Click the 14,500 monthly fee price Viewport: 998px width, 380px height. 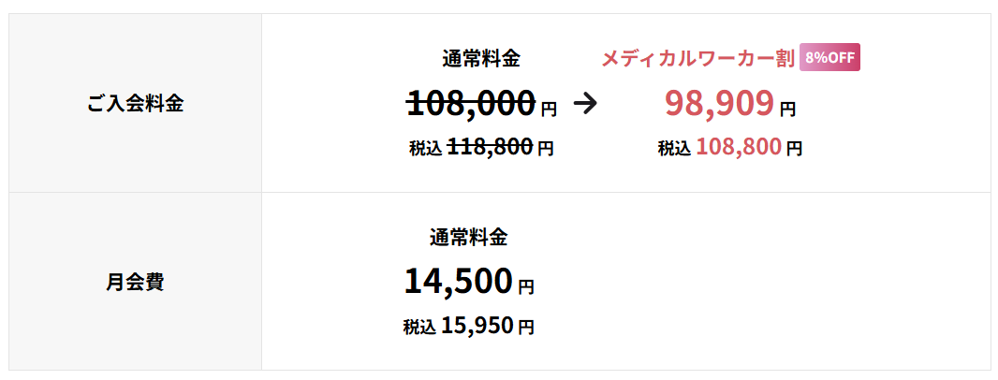[459, 282]
